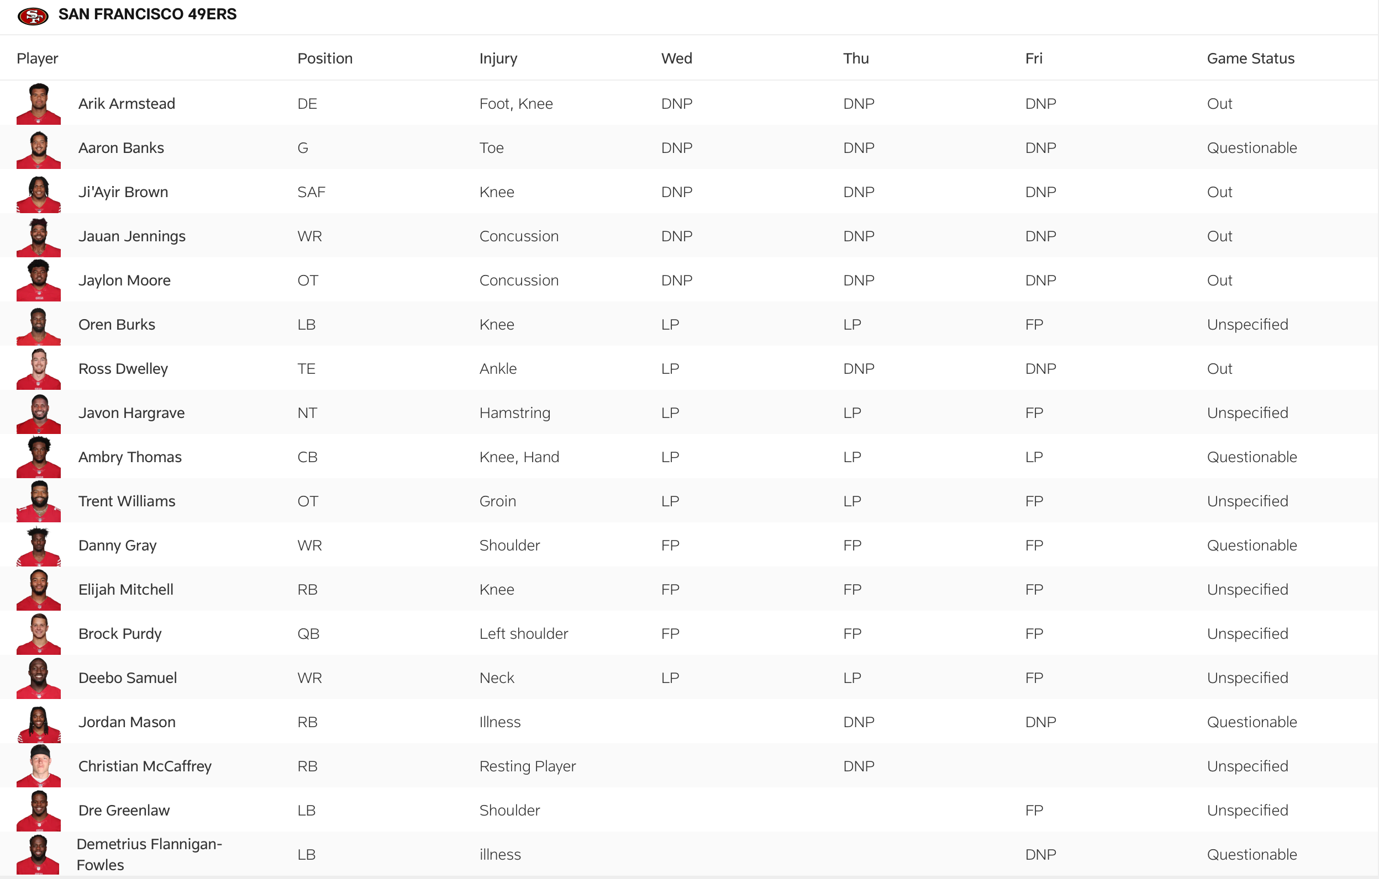Click the Player column header

37,59
